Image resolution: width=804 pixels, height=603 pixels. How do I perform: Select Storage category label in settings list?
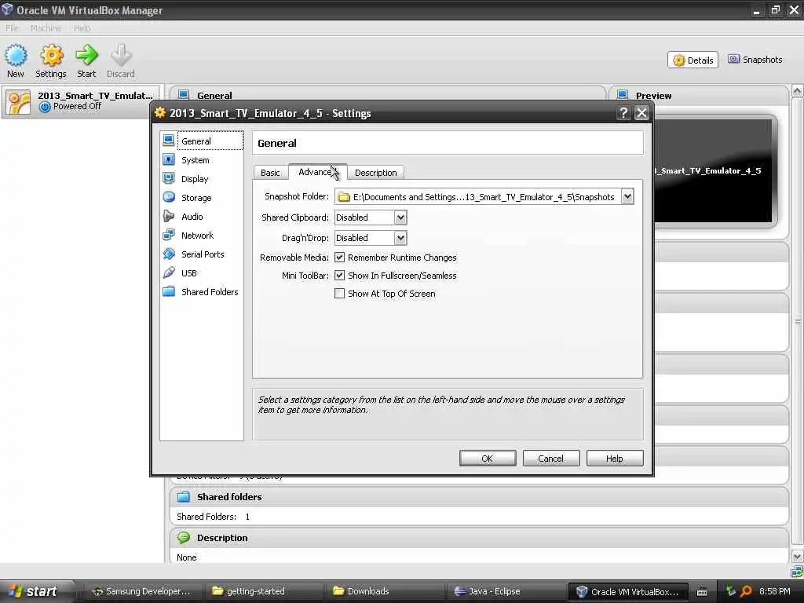pyautogui.click(x=196, y=198)
